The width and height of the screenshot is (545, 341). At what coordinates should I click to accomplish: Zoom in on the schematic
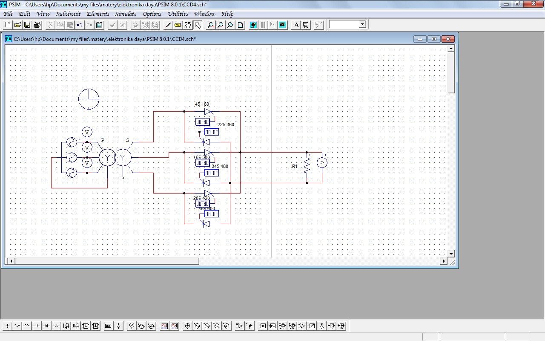210,24
